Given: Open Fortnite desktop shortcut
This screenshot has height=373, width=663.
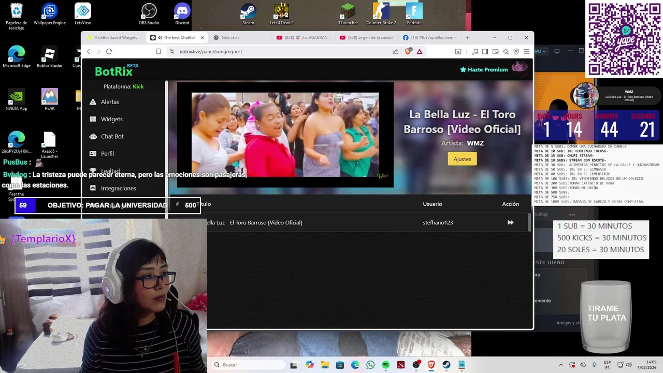Looking at the screenshot, I should coord(414,14).
